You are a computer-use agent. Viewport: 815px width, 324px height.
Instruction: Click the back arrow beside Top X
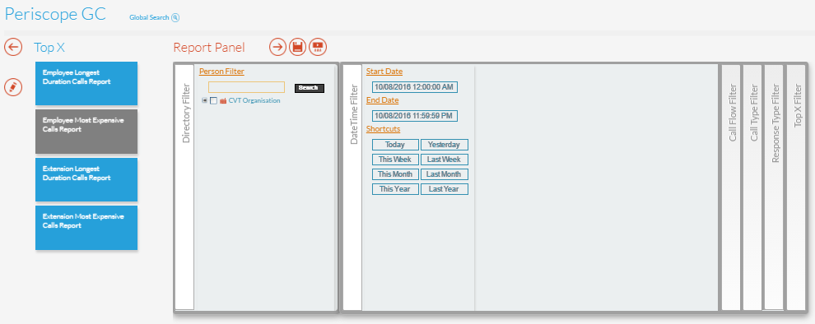[x=13, y=47]
